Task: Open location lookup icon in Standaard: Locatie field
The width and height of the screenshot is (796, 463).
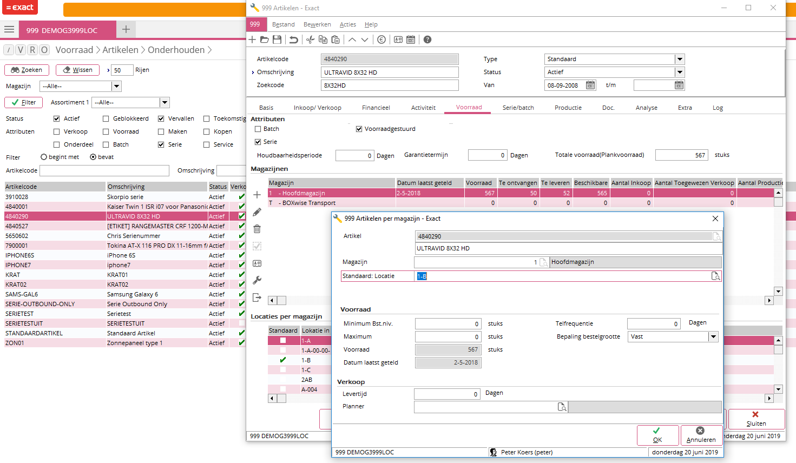Action: 715,276
